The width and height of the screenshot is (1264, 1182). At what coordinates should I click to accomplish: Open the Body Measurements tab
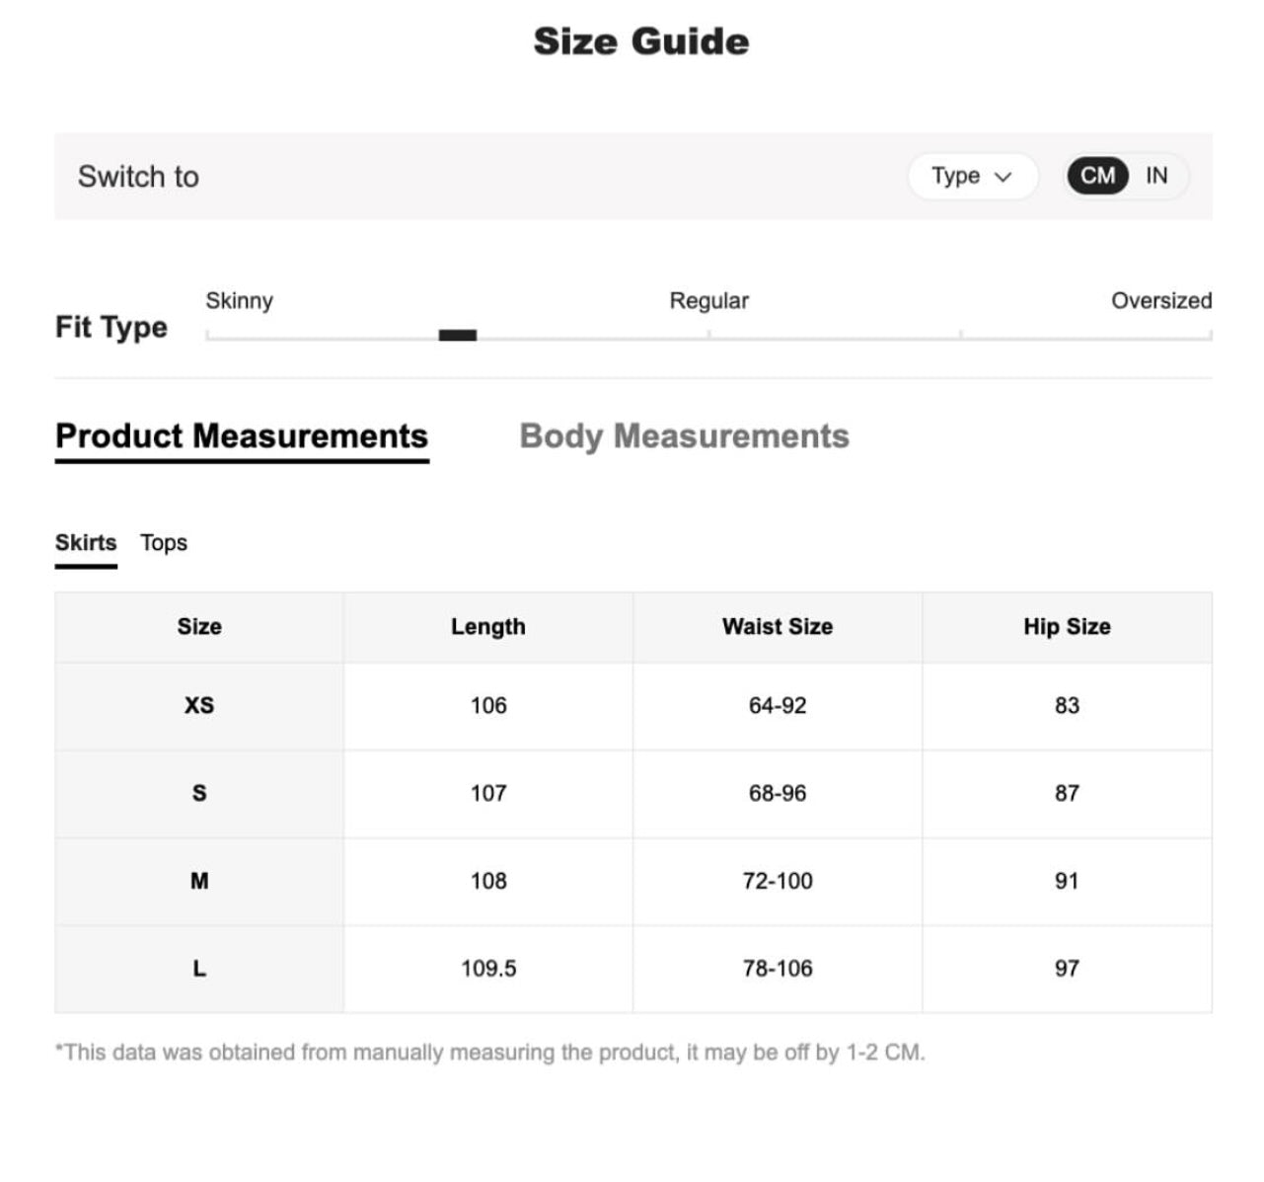pyautogui.click(x=684, y=436)
